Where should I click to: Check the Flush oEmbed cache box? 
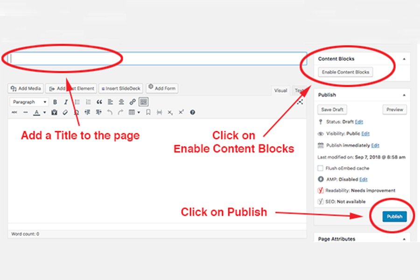click(320, 168)
